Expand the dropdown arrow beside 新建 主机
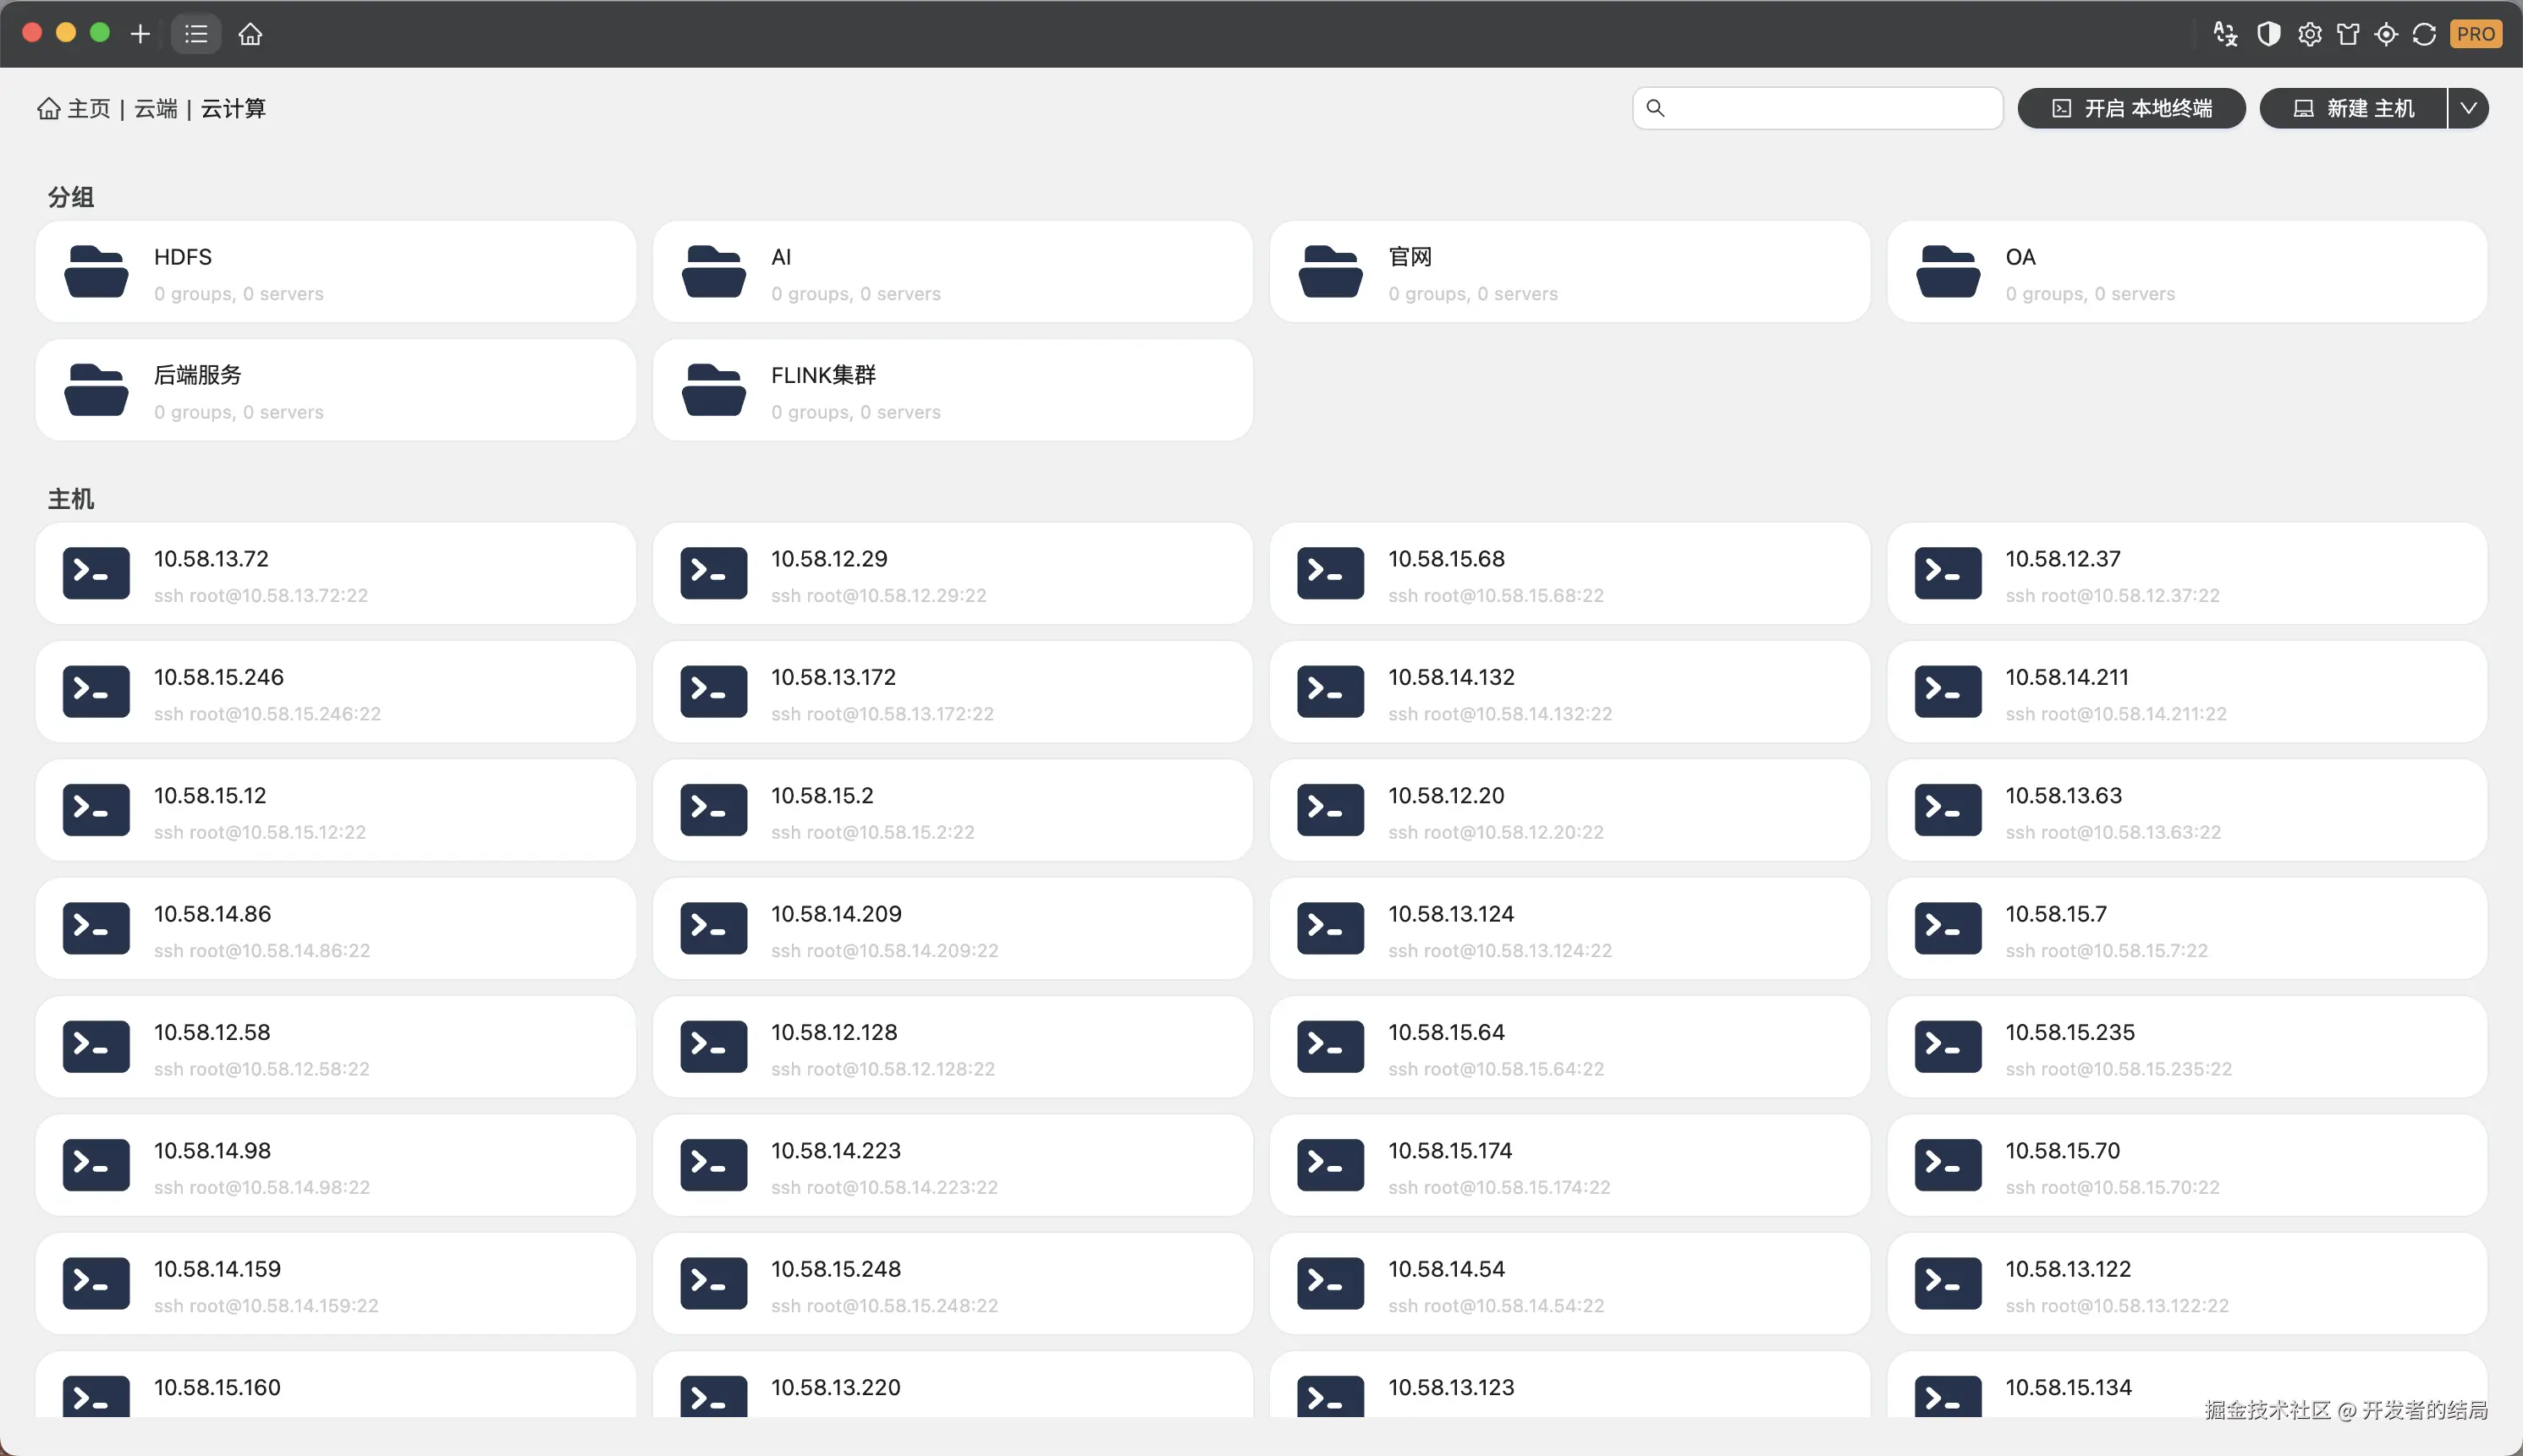 2468,108
